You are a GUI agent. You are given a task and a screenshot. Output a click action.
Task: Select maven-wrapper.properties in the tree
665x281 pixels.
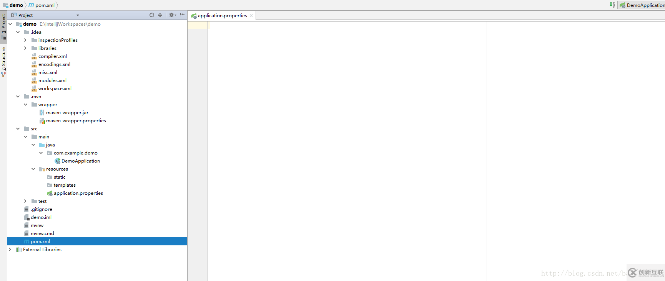pos(76,120)
